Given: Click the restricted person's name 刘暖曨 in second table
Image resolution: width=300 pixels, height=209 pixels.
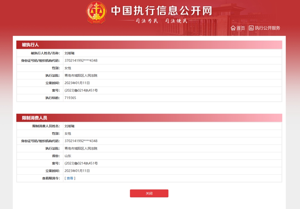Looking at the screenshot, I should pyautogui.click(x=69, y=126).
